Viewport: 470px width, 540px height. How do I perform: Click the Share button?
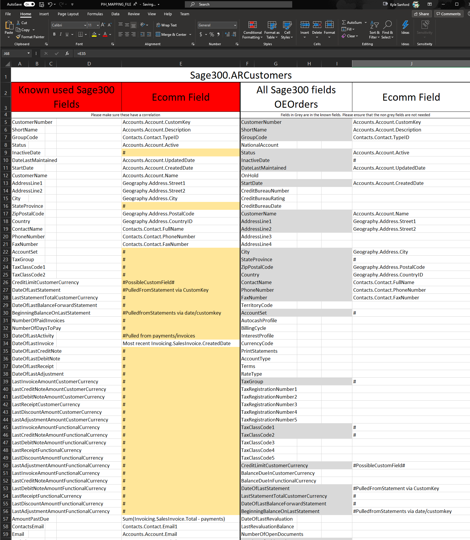point(421,14)
